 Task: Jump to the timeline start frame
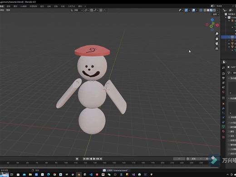click(x=84, y=159)
